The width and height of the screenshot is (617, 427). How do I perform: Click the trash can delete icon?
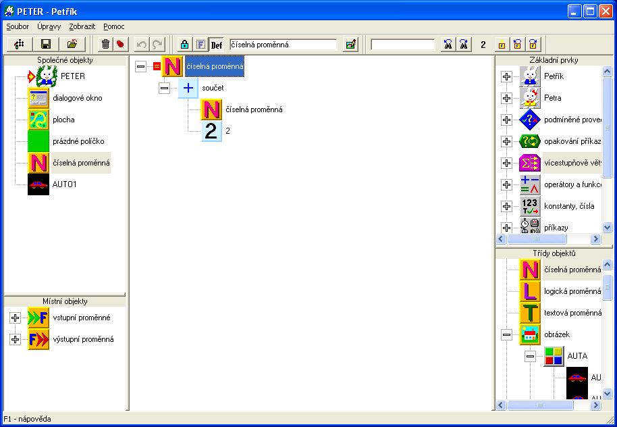105,45
